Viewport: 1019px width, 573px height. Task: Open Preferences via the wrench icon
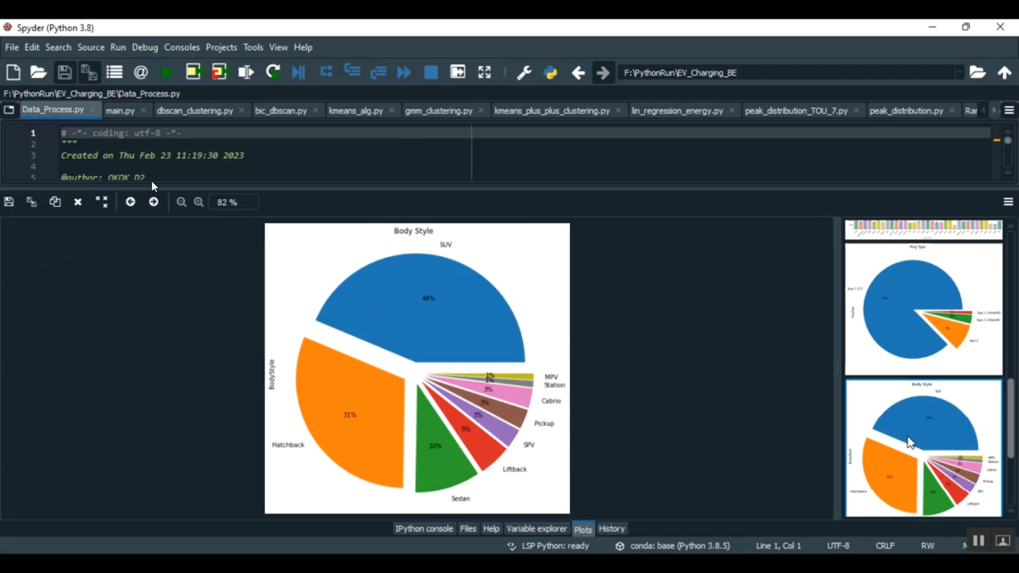click(524, 73)
